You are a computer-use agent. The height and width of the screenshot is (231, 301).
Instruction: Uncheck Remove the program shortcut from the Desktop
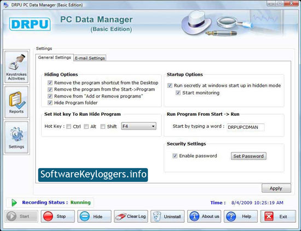coord(50,83)
